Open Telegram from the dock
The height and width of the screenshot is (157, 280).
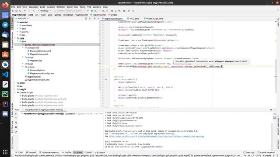[x=5, y=25]
